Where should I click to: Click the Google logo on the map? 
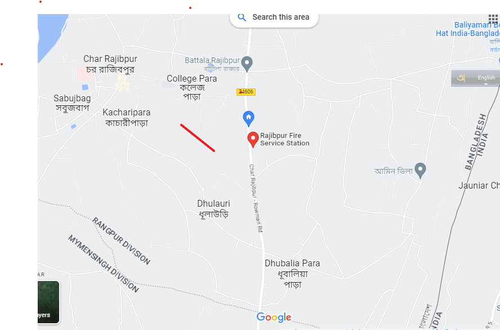(x=274, y=317)
